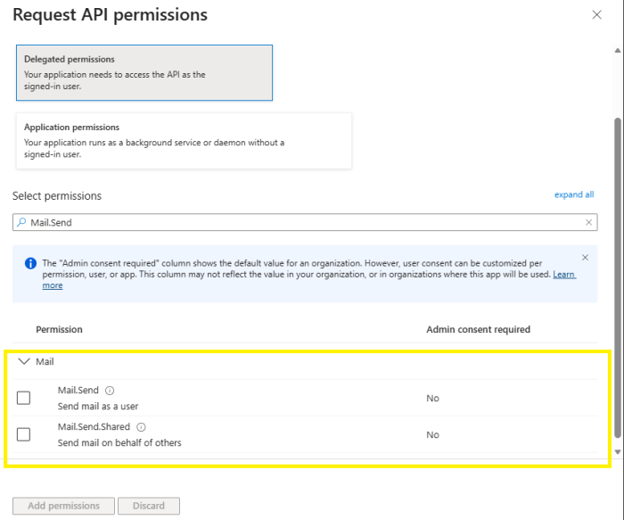
Task: Select the Application permissions card
Action: coord(183,140)
